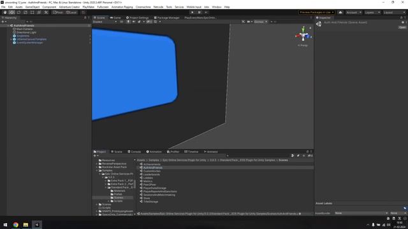Open the Scene view component tools icon
The image size is (408, 229).
click(x=243, y=22)
